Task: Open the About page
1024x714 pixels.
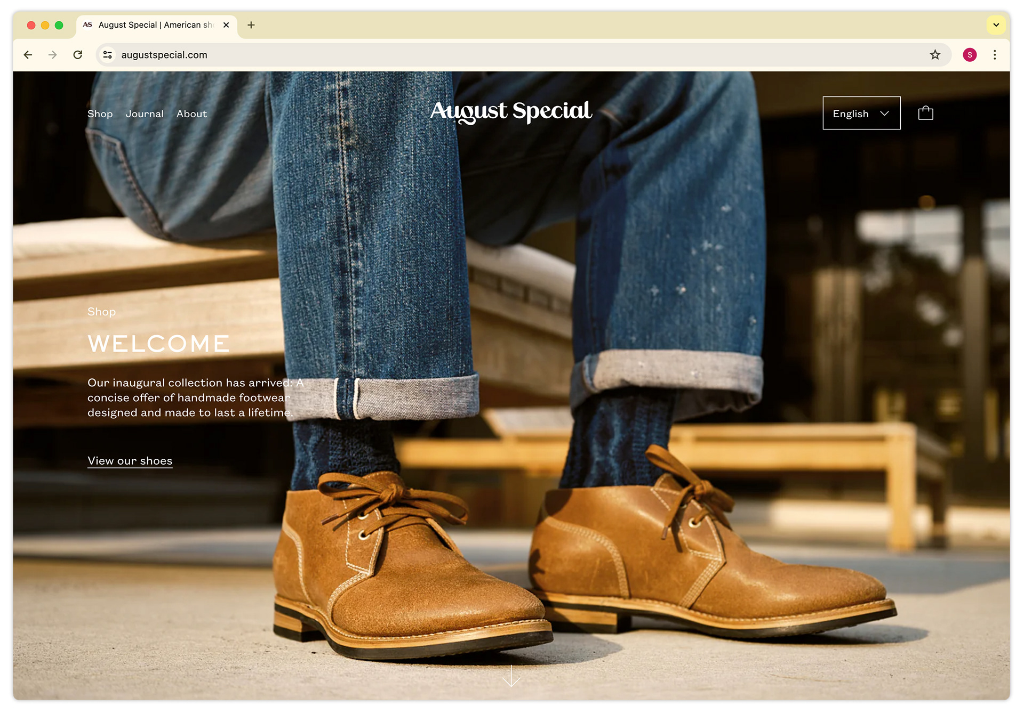Action: pos(191,114)
